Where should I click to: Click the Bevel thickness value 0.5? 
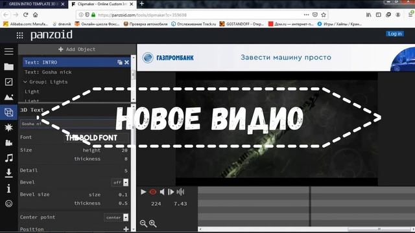123,203
